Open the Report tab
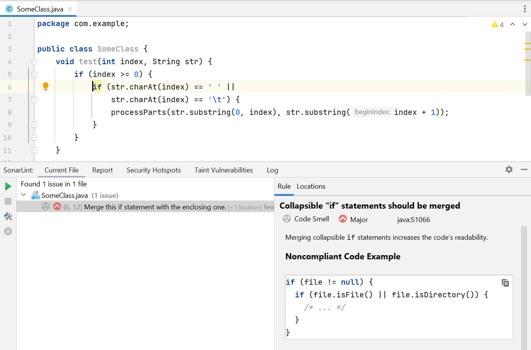This screenshot has height=350, width=531. point(102,170)
